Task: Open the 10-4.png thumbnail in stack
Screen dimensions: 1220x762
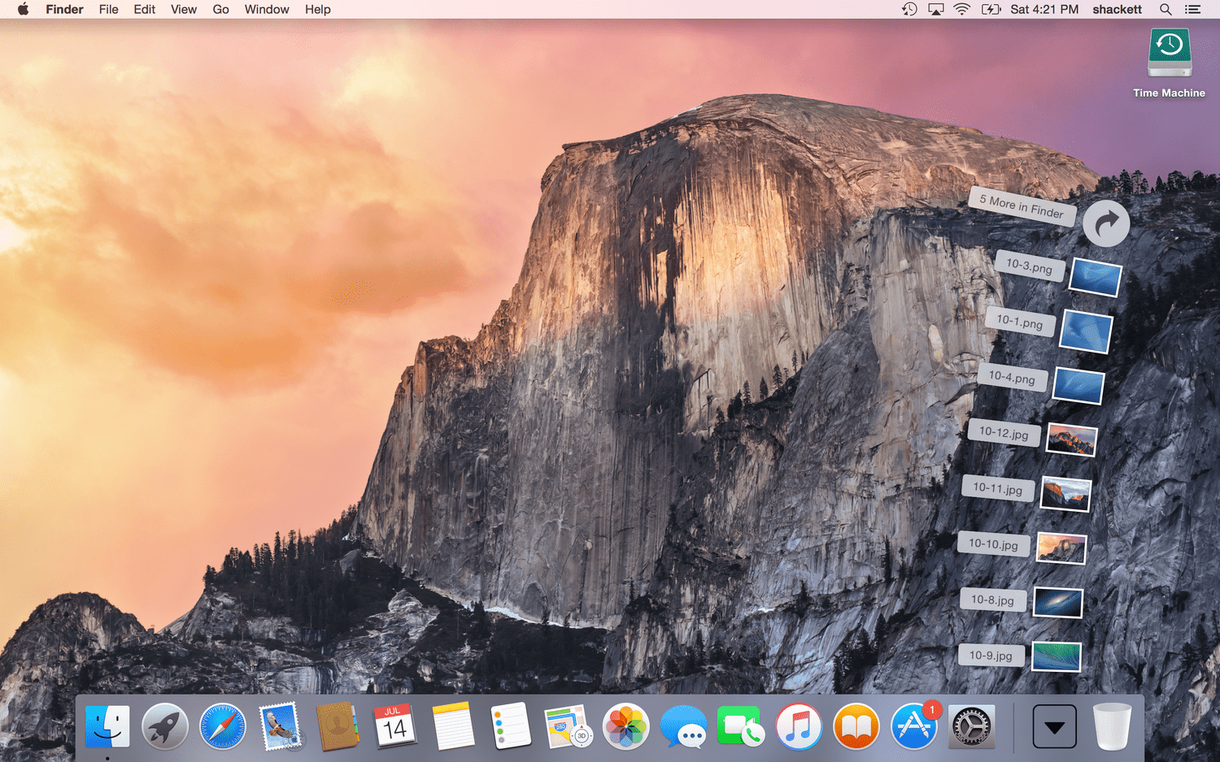Action: (x=1078, y=385)
